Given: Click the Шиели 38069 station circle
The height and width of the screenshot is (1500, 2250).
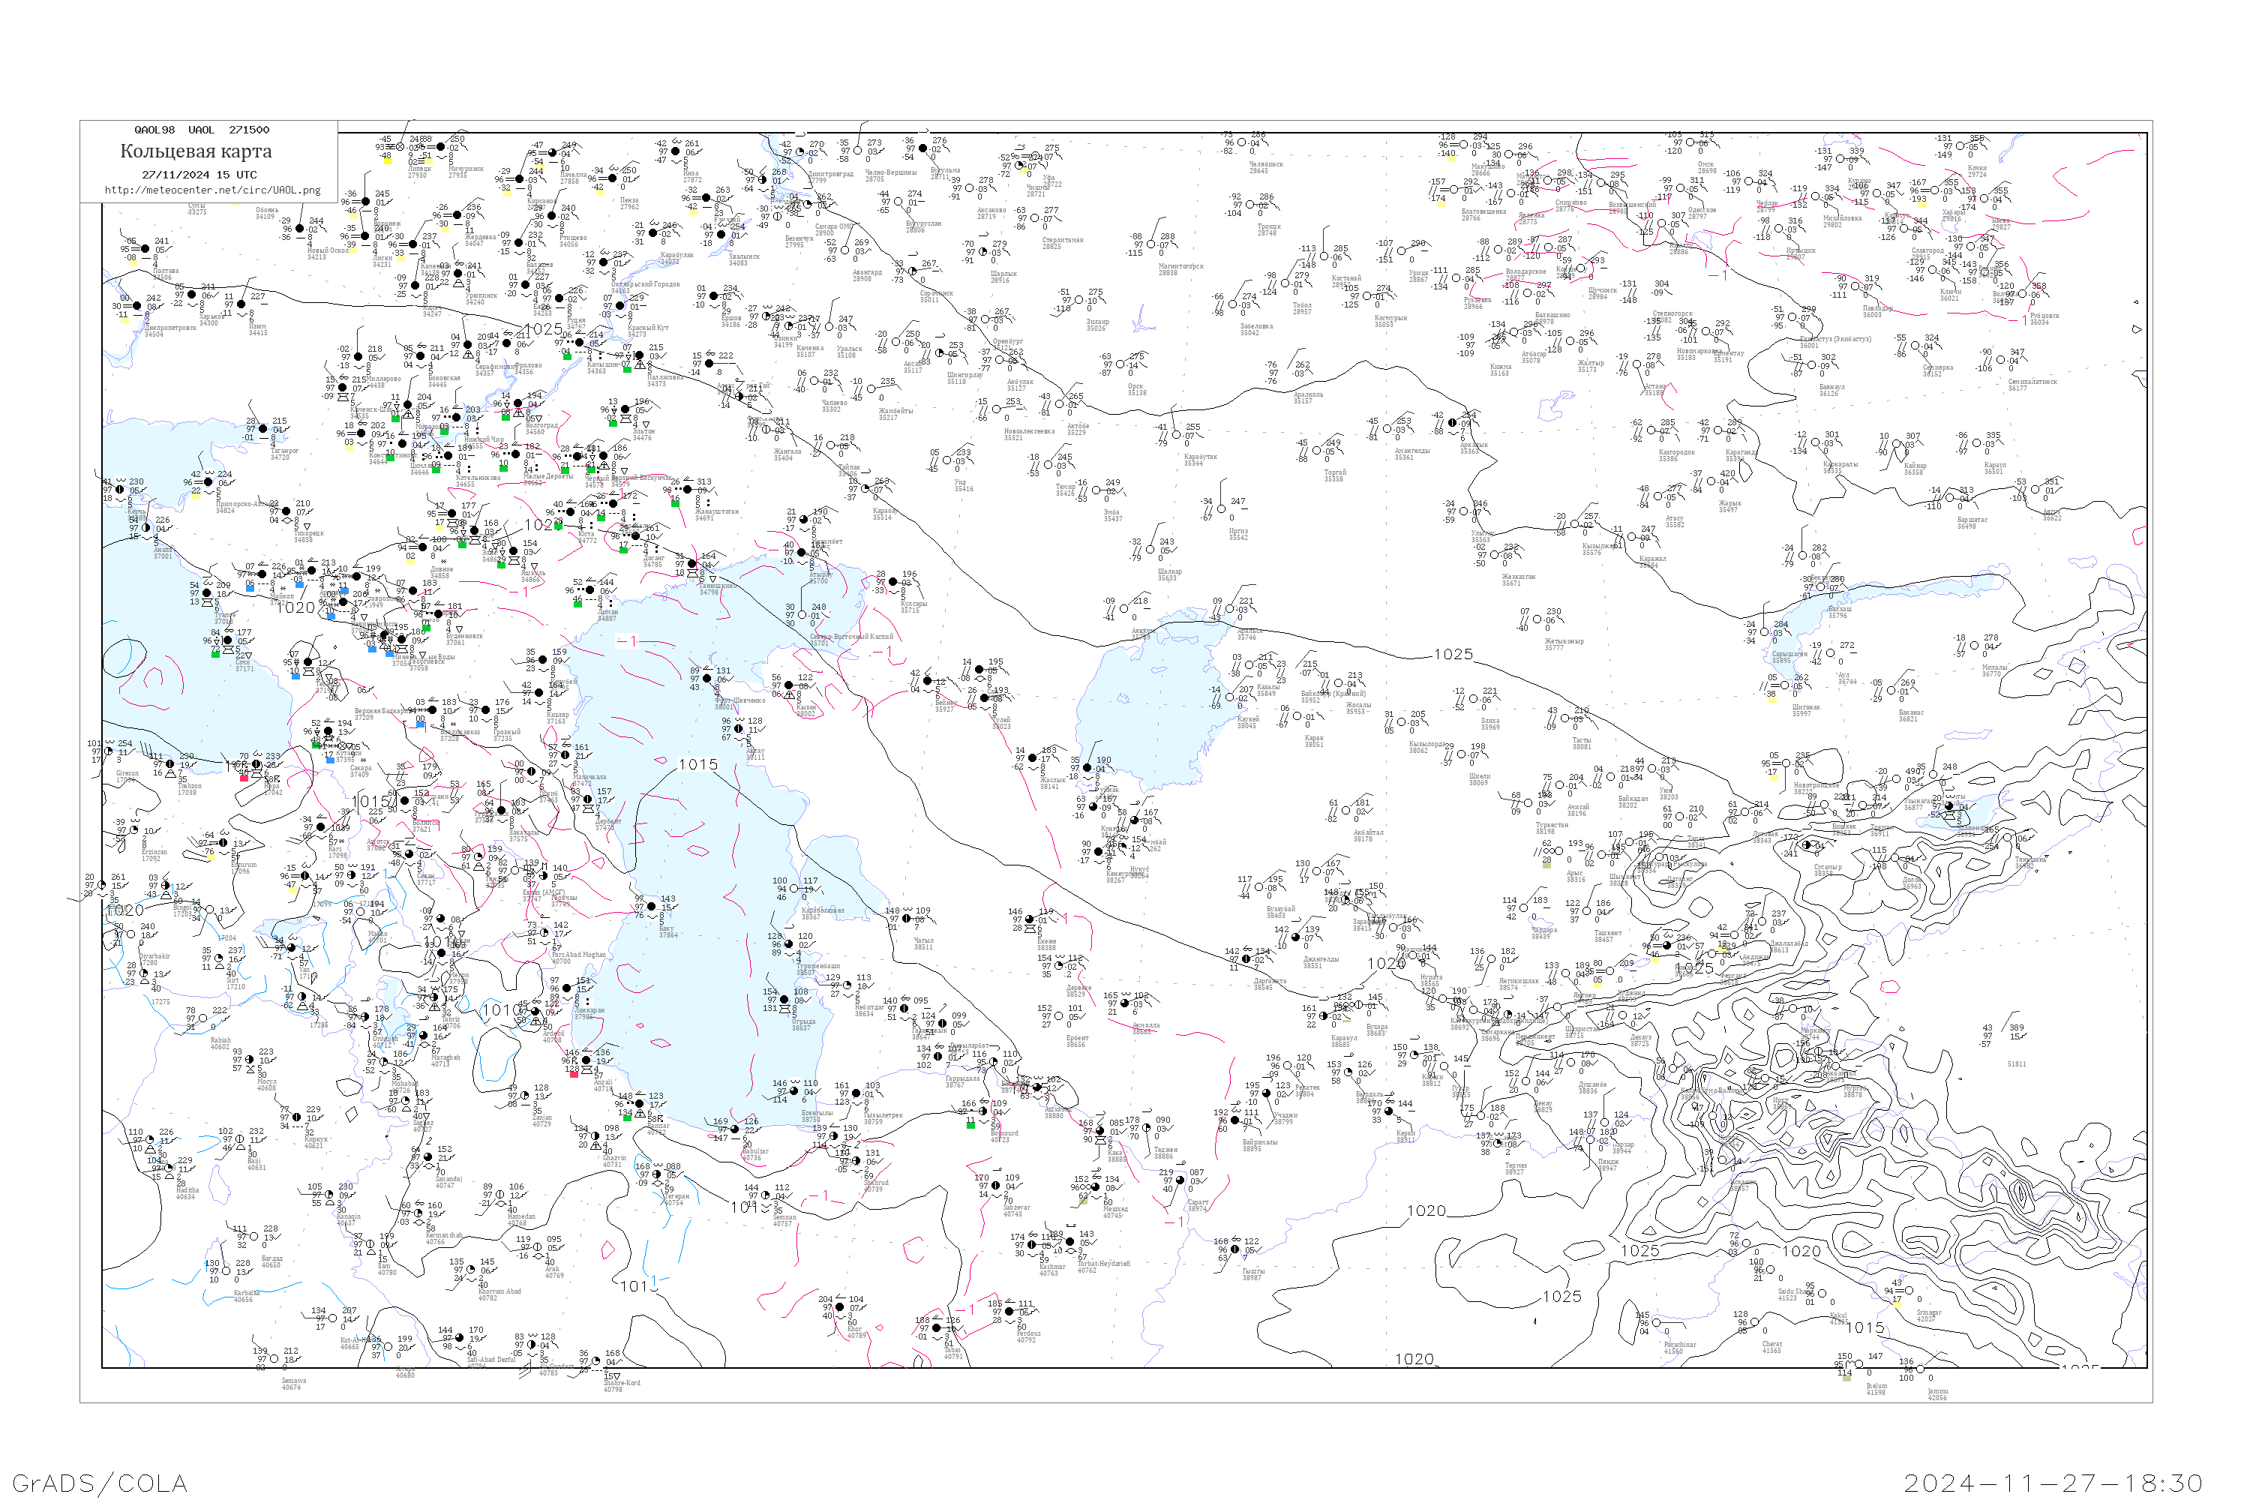Looking at the screenshot, I should pos(1461,754).
